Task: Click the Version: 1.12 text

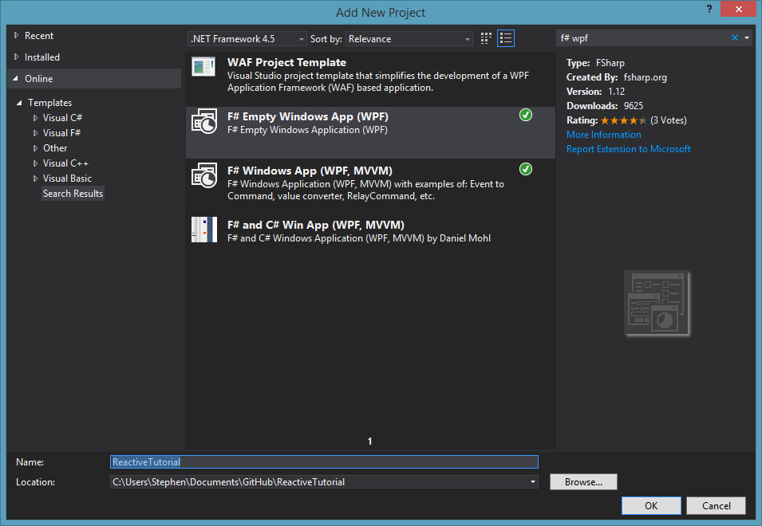Action: coord(596,91)
